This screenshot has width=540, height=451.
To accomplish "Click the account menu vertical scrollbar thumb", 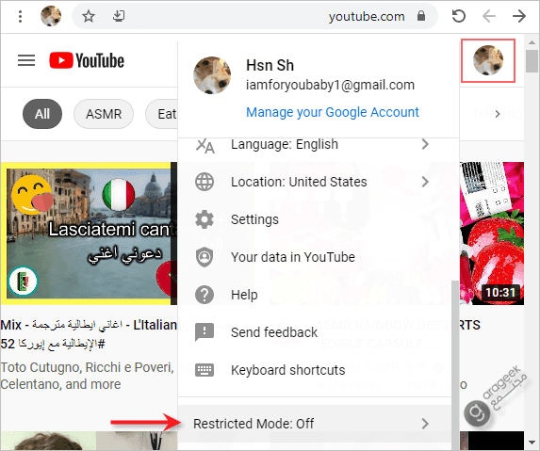I will point(455,364).
